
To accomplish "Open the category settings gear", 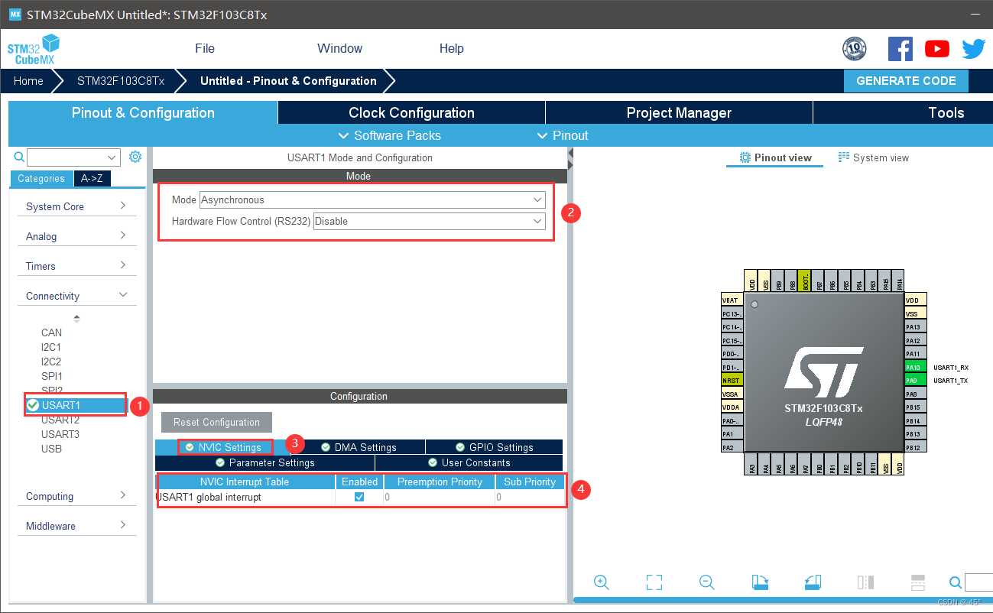I will pyautogui.click(x=135, y=157).
